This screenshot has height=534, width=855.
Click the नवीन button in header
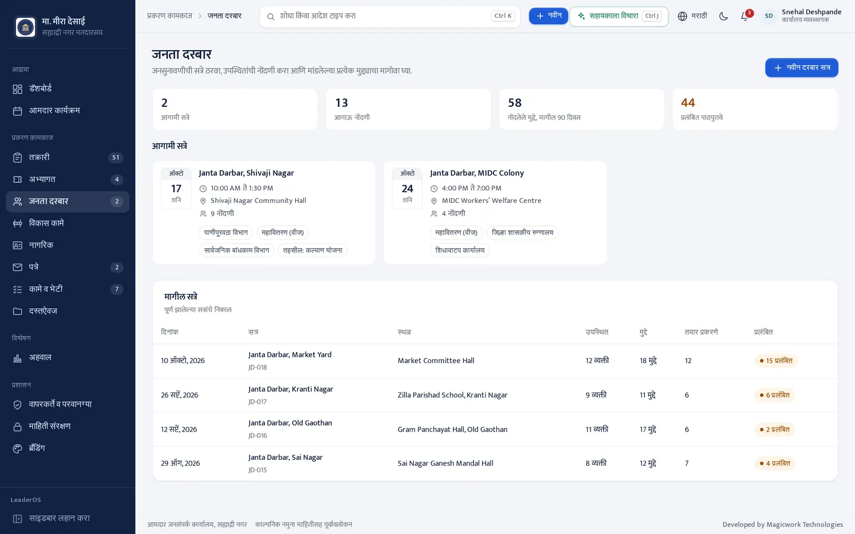pos(548,16)
